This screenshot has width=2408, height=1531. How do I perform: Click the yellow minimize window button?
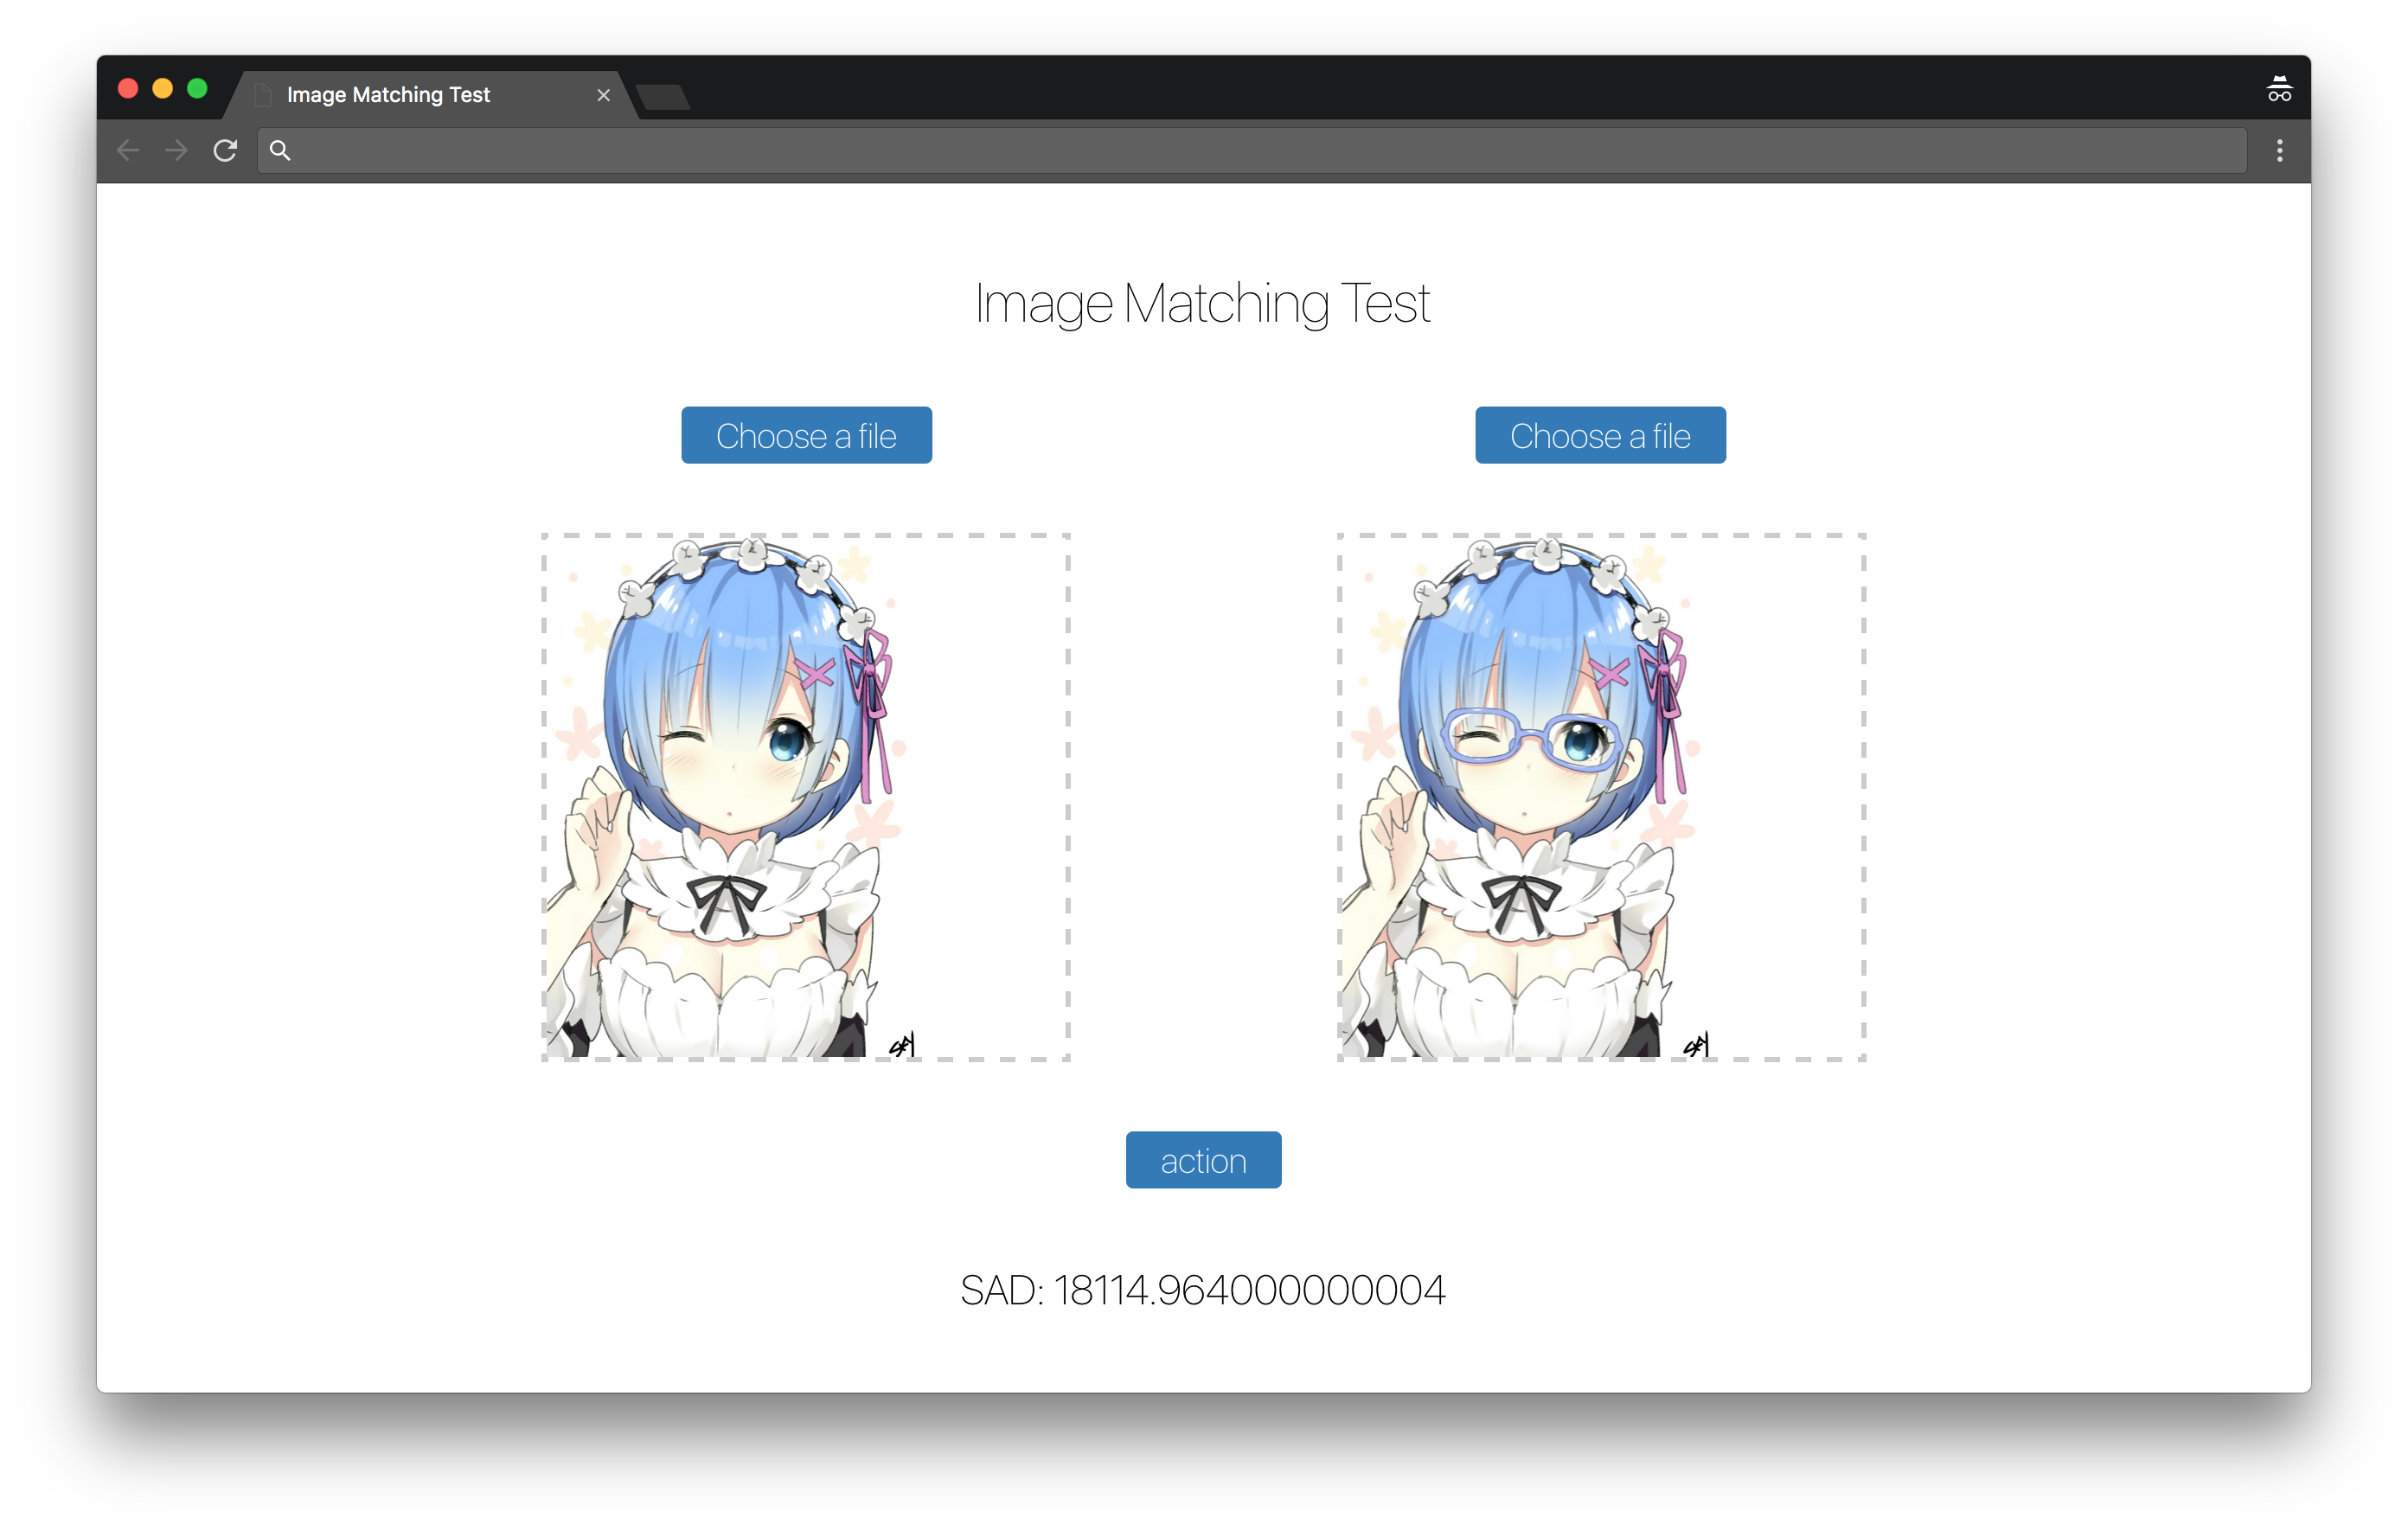tap(162, 89)
